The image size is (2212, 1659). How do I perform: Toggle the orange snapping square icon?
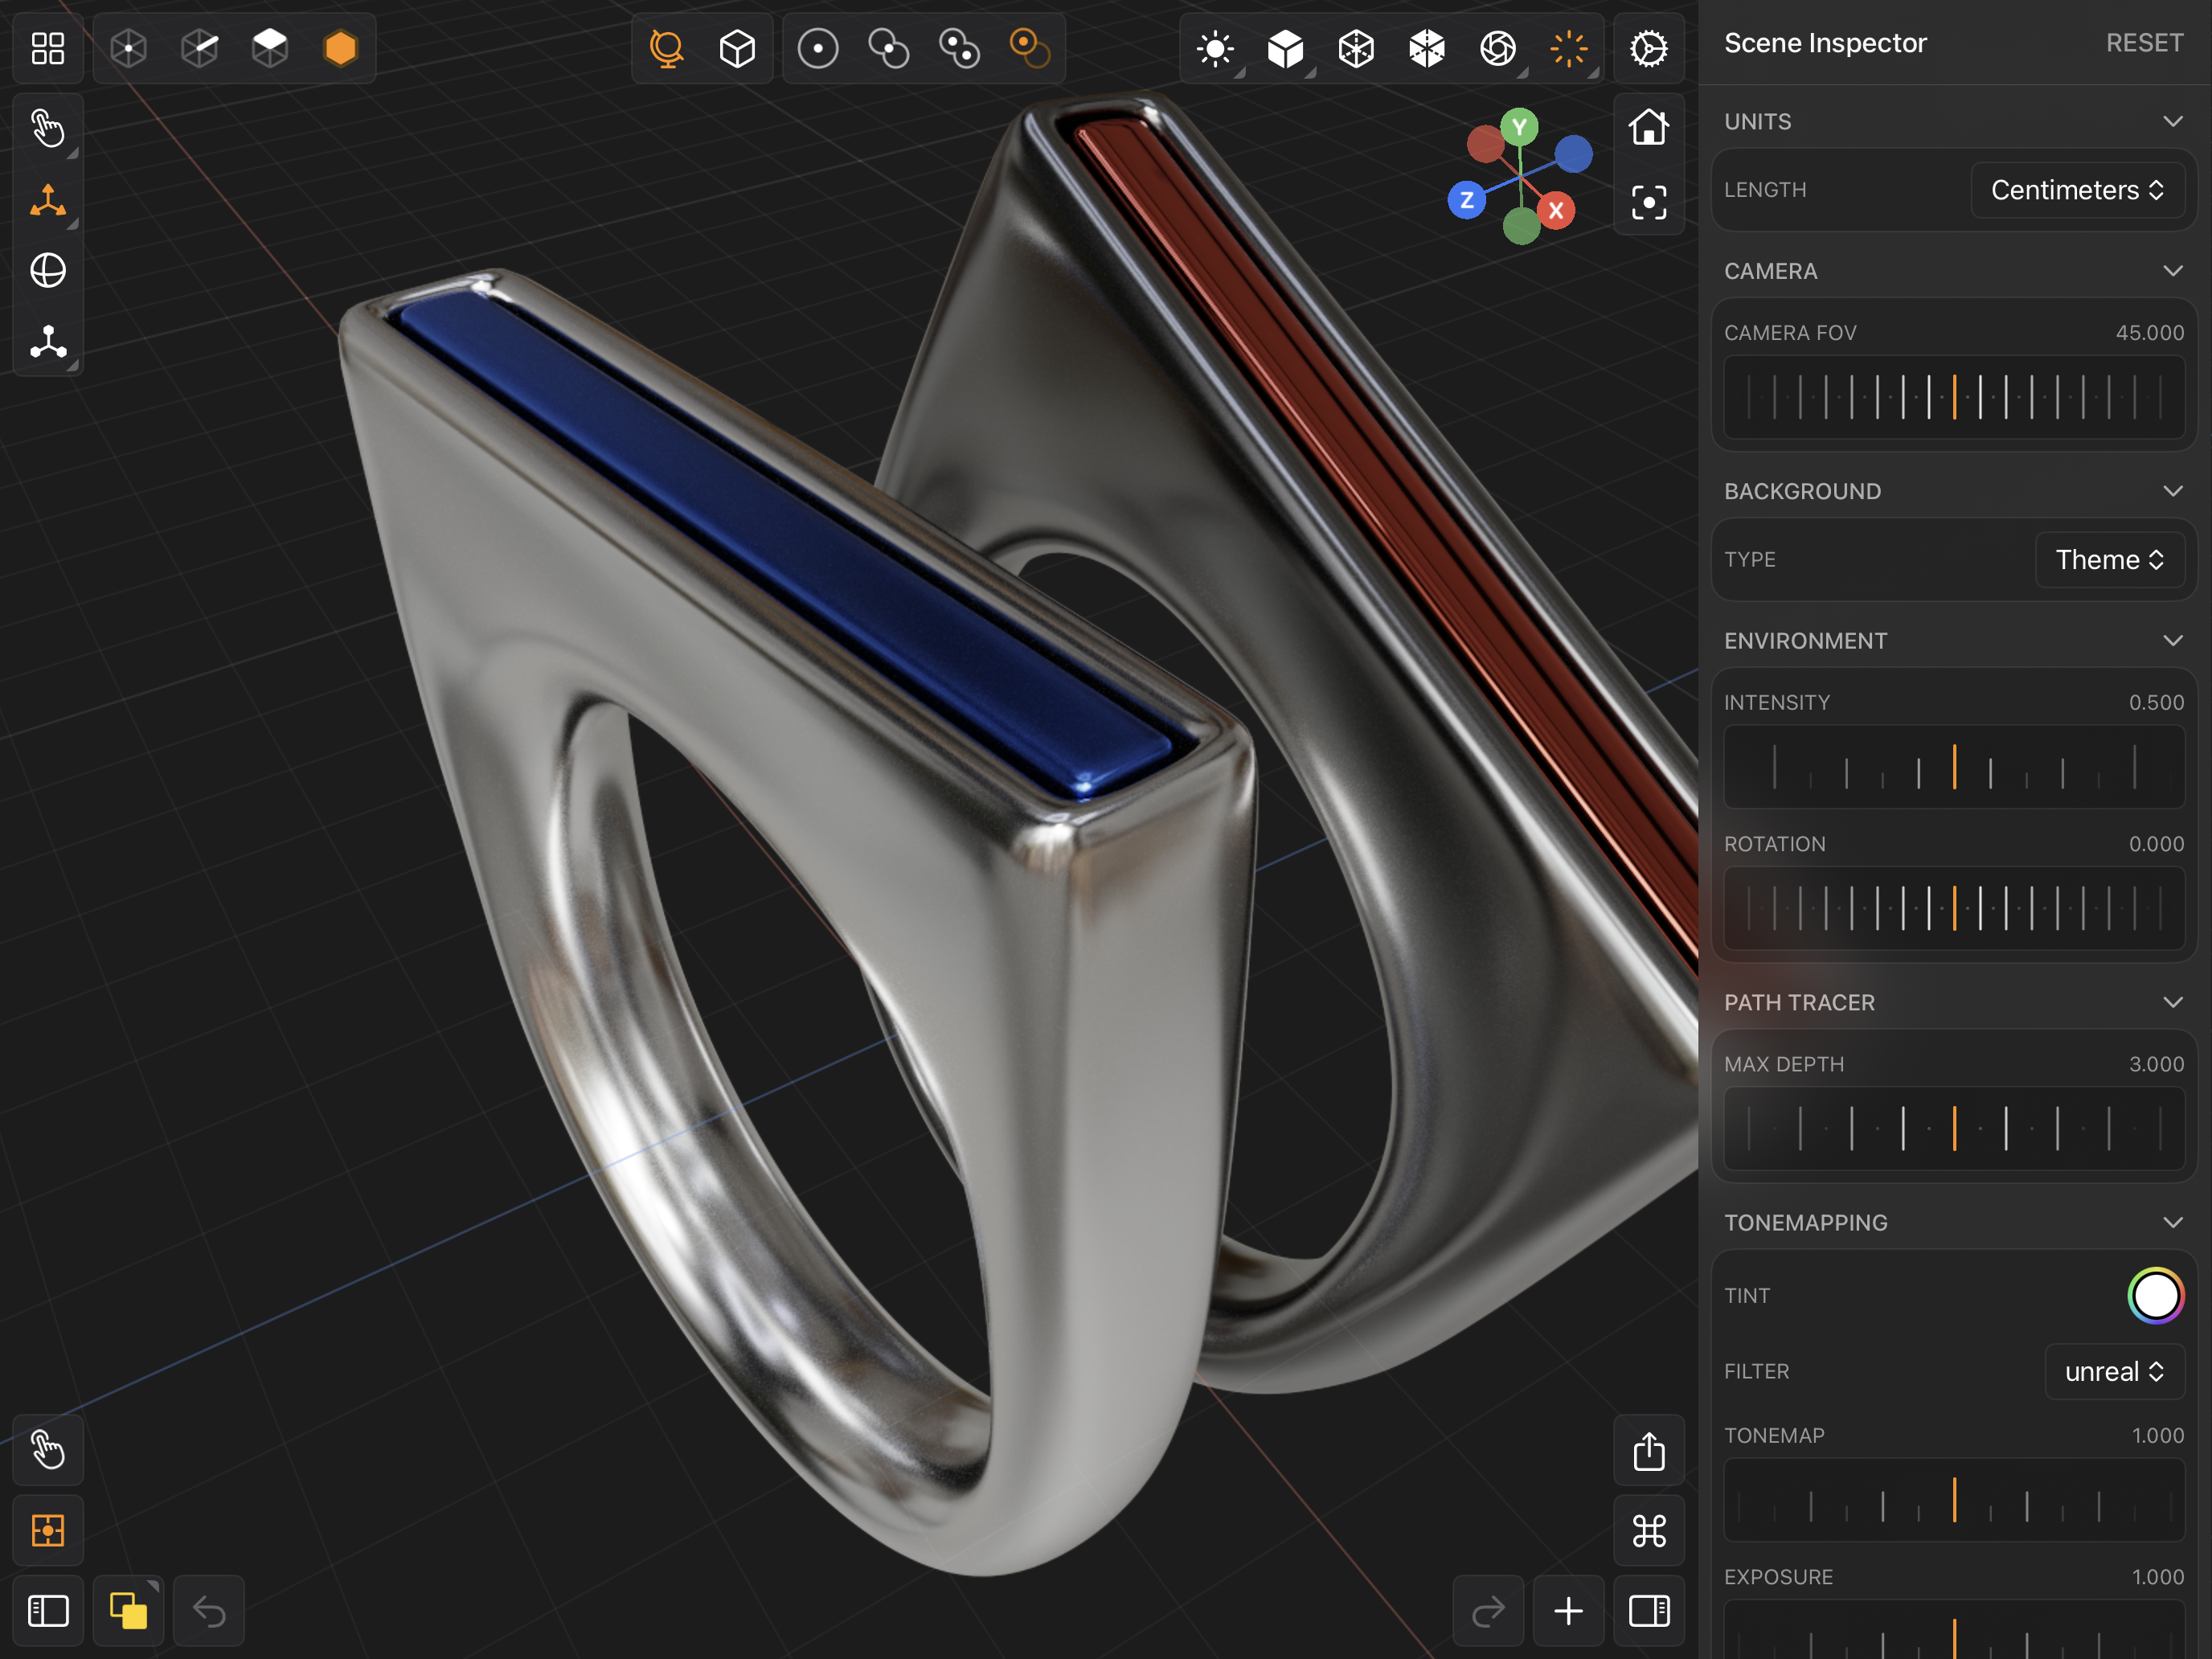click(x=48, y=1530)
